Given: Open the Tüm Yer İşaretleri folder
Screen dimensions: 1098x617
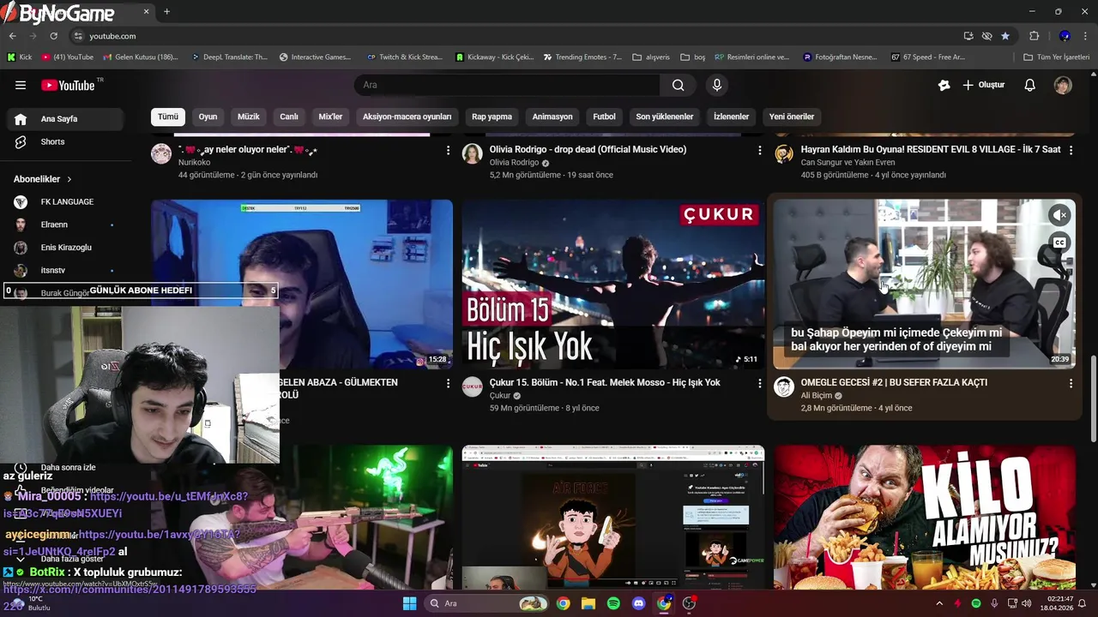Looking at the screenshot, I should [x=1057, y=57].
